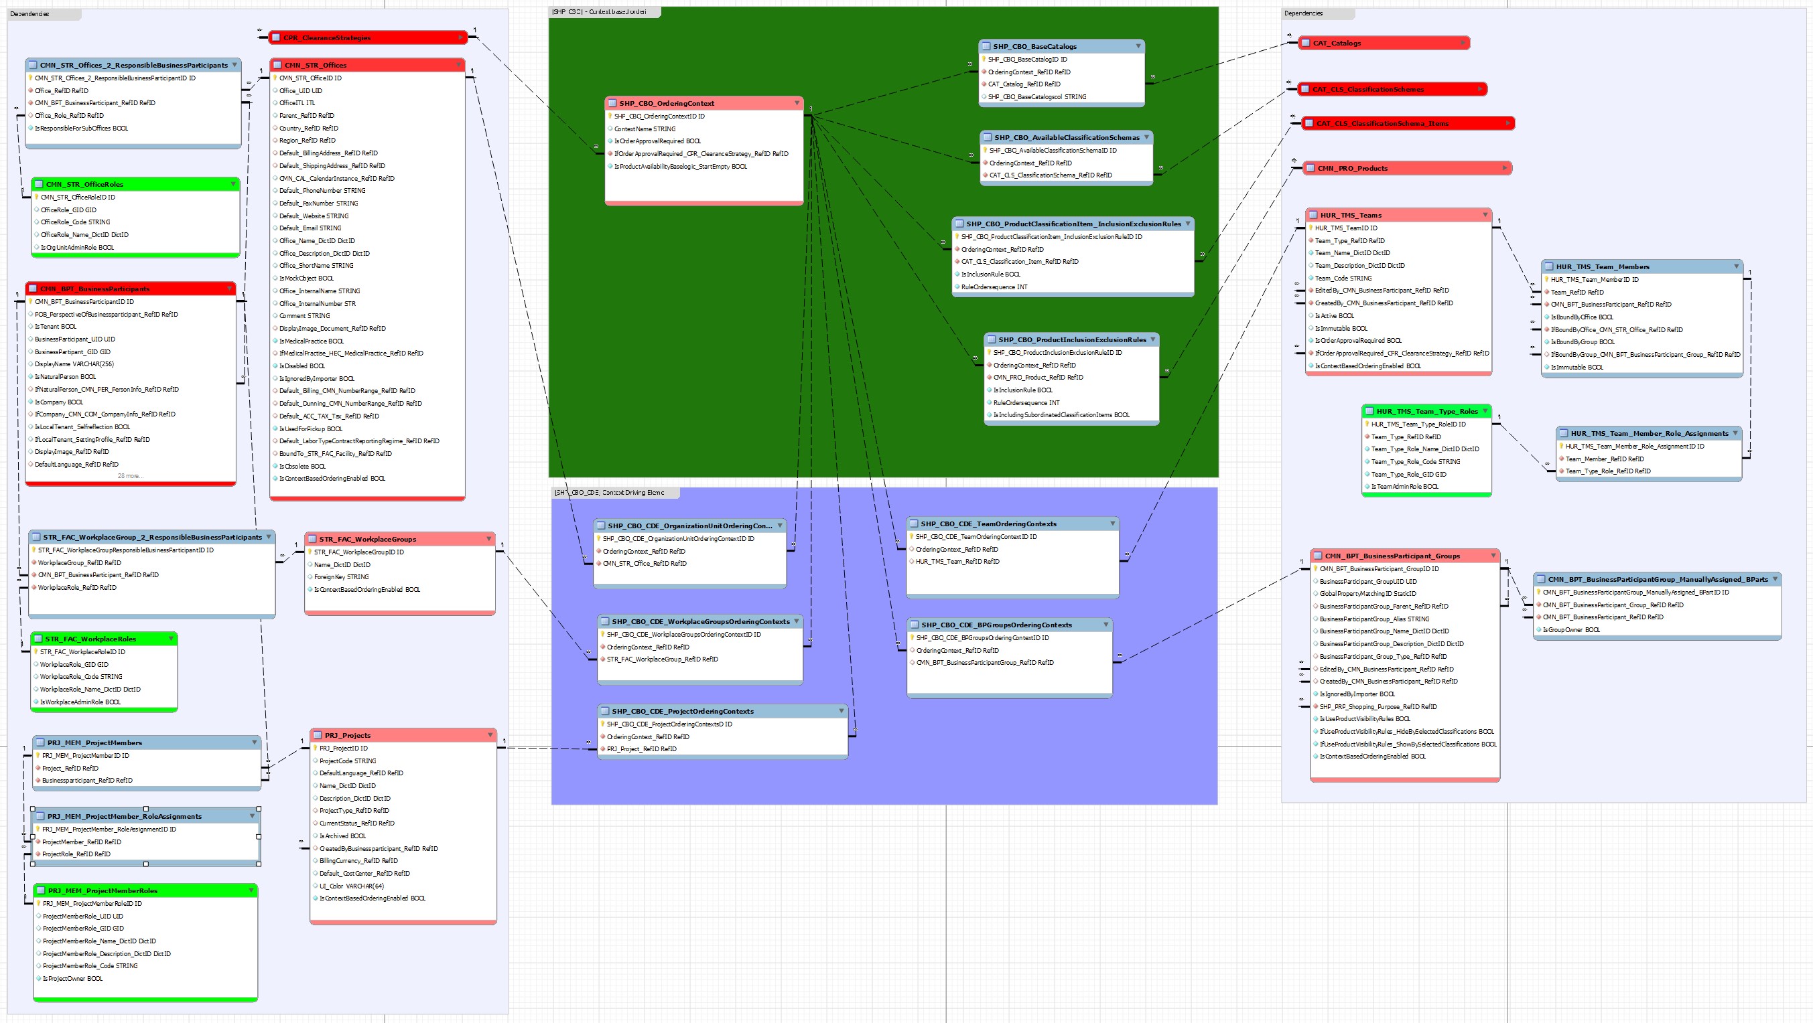Screen dimensions: 1813x1023
Task: Collapse the CMN_STR_OfficeRoles table
Action: 234,184
